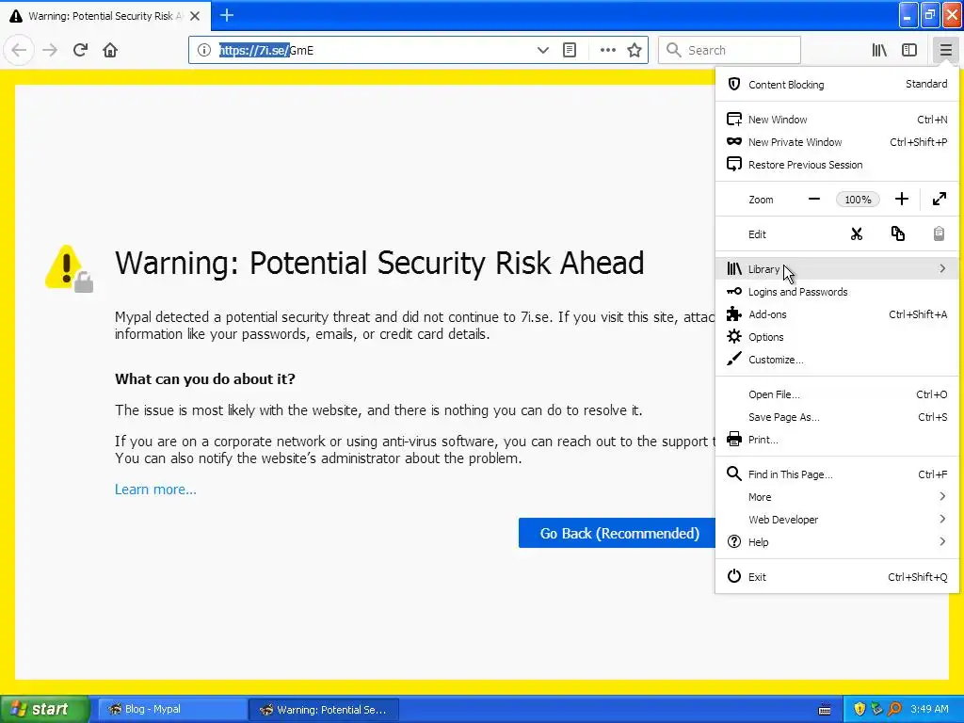Open a new tab with plus button

[227, 15]
